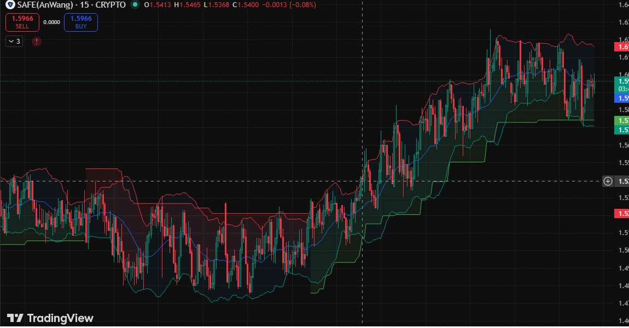Click the SAFE coin logo icon
The width and height of the screenshot is (629, 328).
[9, 5]
